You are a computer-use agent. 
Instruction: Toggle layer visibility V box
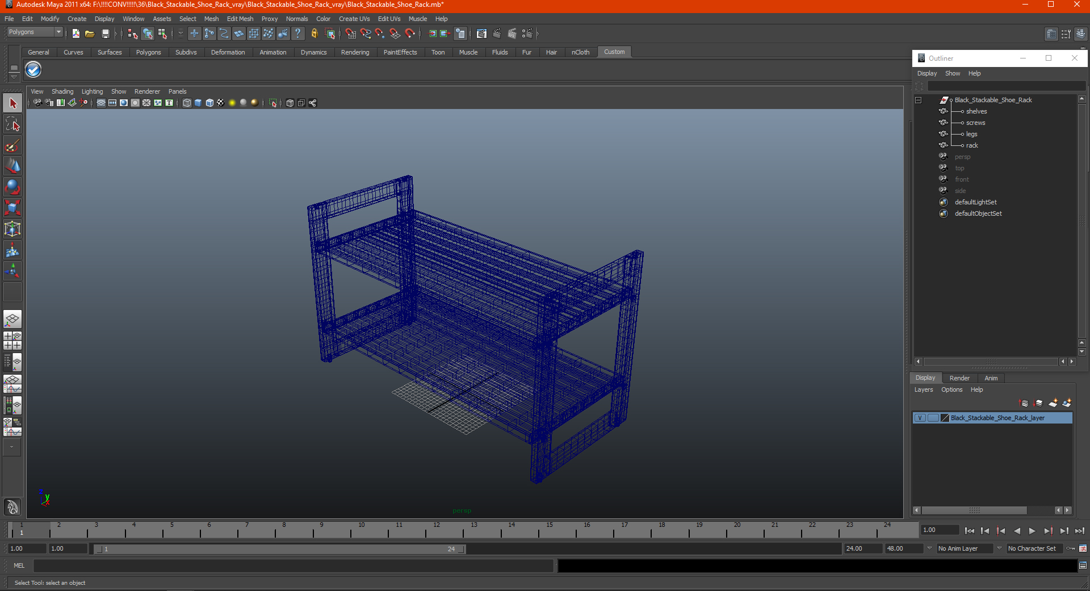point(920,418)
